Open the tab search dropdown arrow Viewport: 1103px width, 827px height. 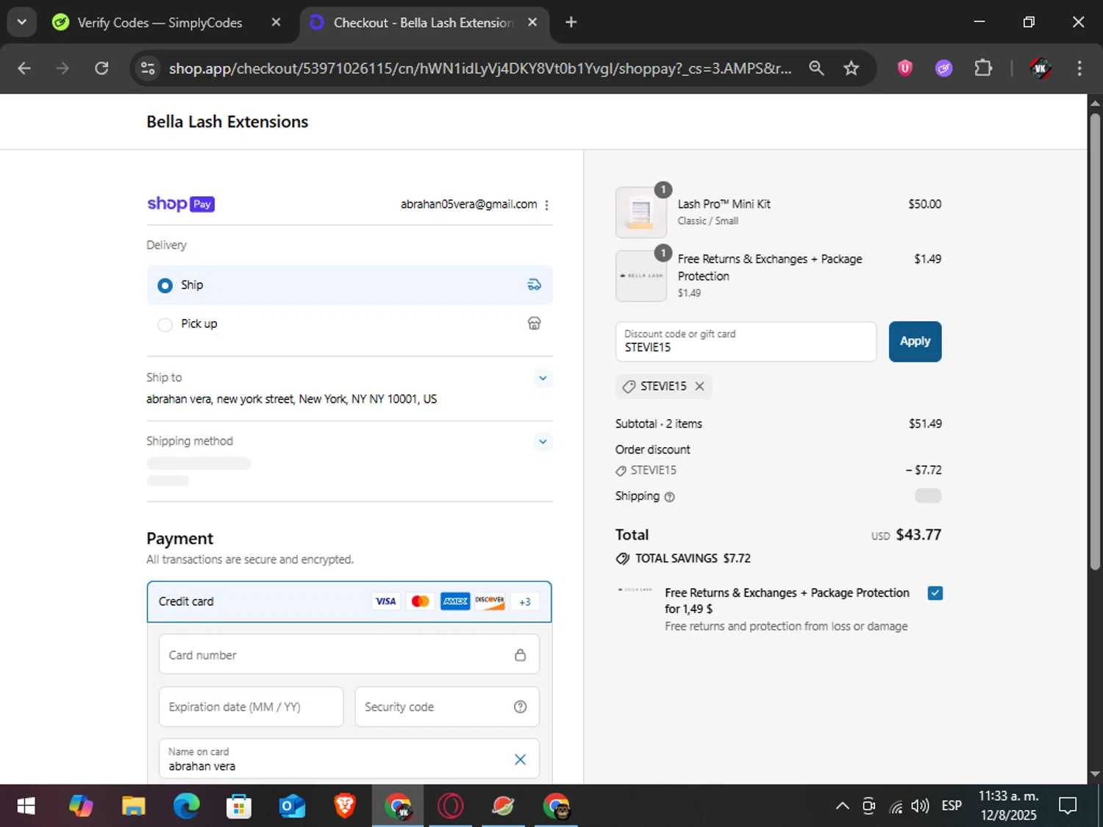[x=21, y=22]
